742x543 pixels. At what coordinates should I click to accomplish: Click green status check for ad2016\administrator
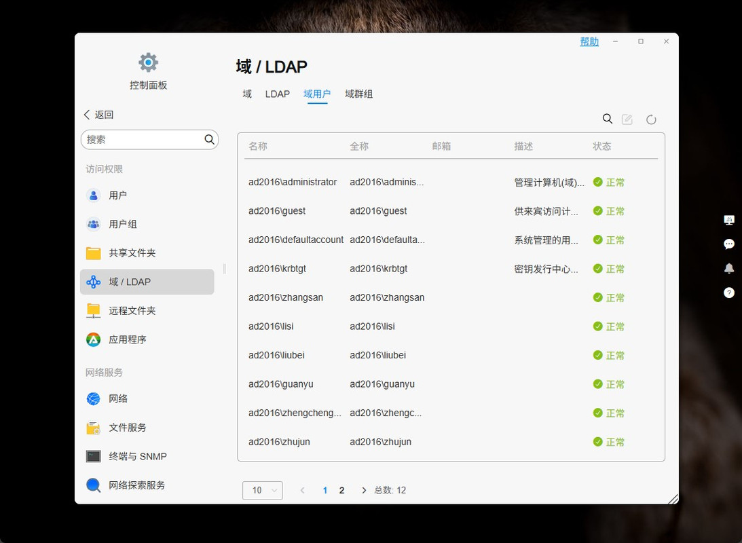pyautogui.click(x=597, y=182)
